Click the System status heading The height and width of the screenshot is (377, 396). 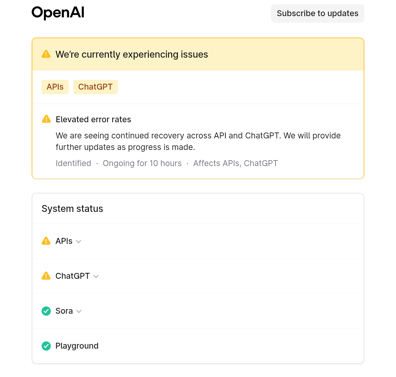[x=72, y=209]
